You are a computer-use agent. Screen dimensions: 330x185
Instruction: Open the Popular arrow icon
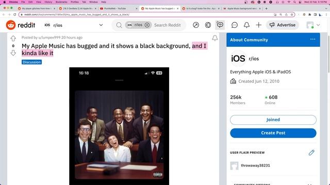pos(196,25)
